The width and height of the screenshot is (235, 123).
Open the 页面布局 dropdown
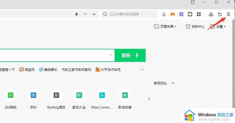coord(165,26)
